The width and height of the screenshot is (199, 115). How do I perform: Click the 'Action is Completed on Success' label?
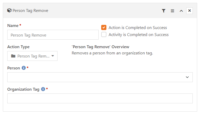[x=138, y=28]
